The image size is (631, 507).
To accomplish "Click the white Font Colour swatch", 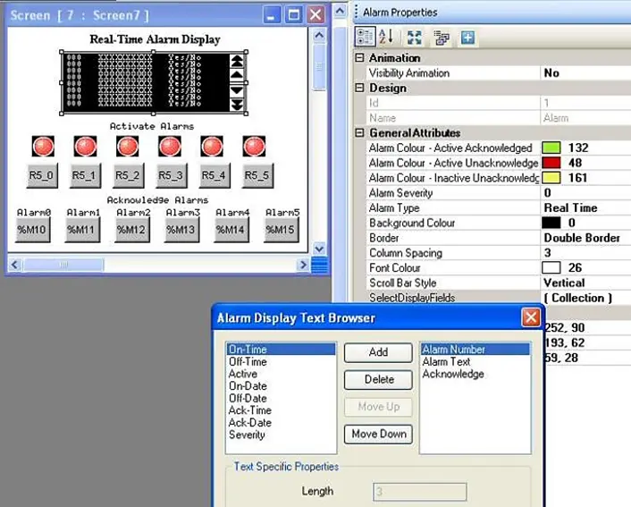I will pyautogui.click(x=551, y=267).
